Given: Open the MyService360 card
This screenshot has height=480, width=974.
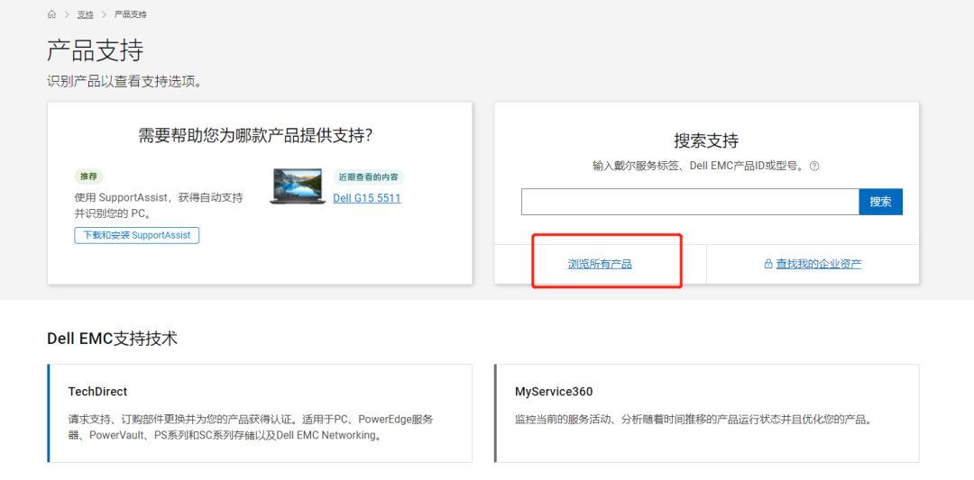Looking at the screenshot, I should pos(707,413).
